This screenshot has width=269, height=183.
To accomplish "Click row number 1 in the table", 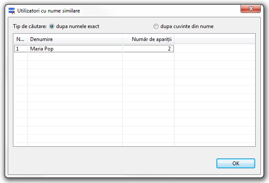I will click(20, 49).
